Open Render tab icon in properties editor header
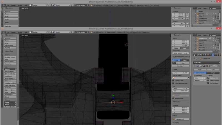This screenshot has width=222, height=125. pyautogui.click(x=199, y=55)
